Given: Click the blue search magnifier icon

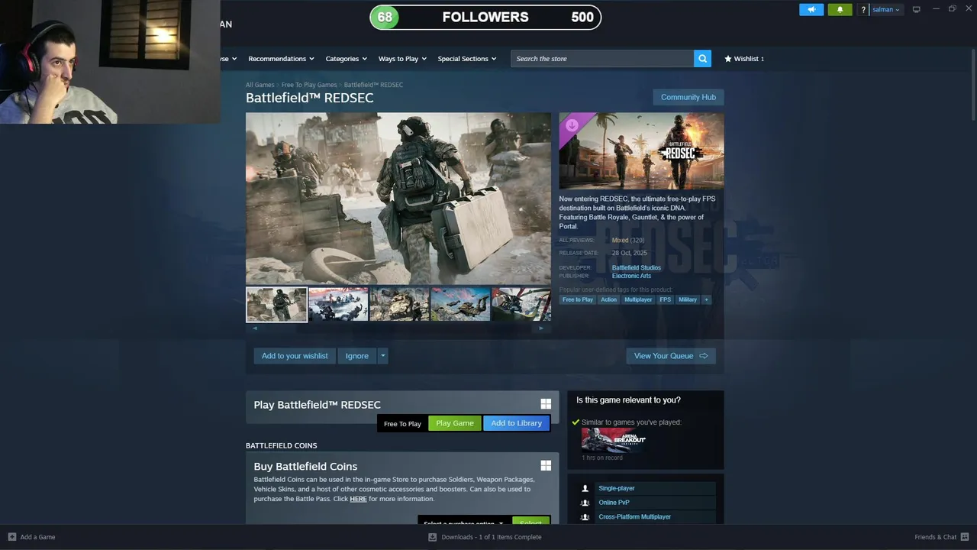Looking at the screenshot, I should click(702, 58).
